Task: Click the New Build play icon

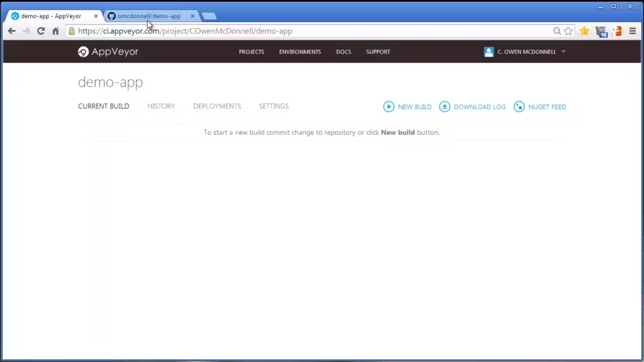Action: click(388, 107)
